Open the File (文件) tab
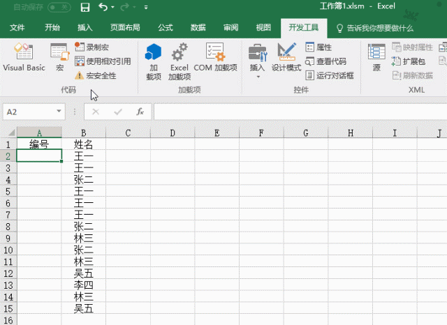The height and width of the screenshot is (325, 447). (x=17, y=28)
